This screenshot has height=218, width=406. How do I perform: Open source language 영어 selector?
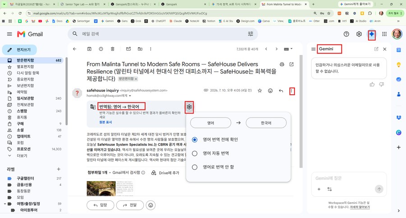pyautogui.click(x=211, y=123)
